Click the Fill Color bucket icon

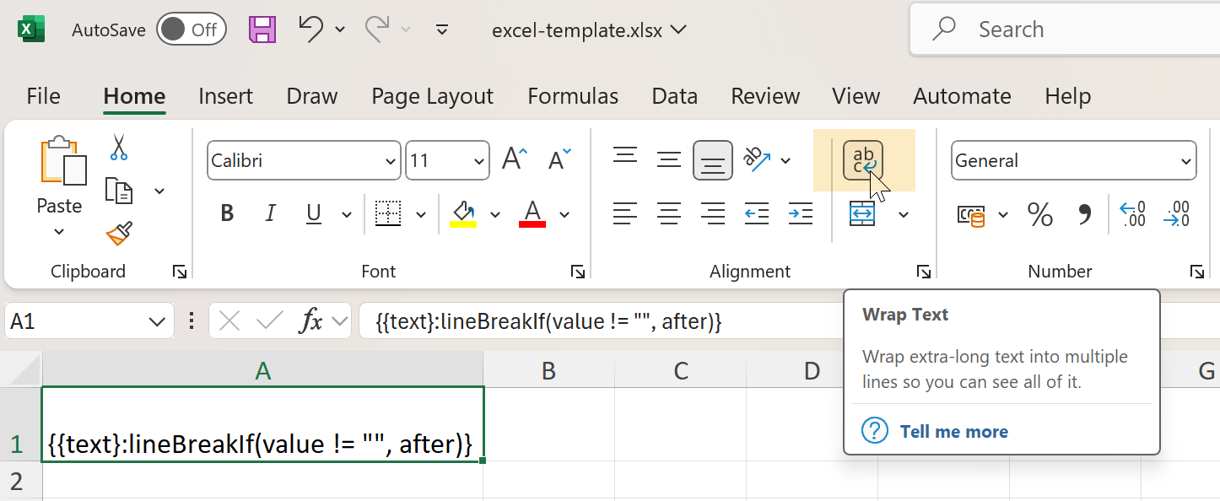pyautogui.click(x=463, y=214)
